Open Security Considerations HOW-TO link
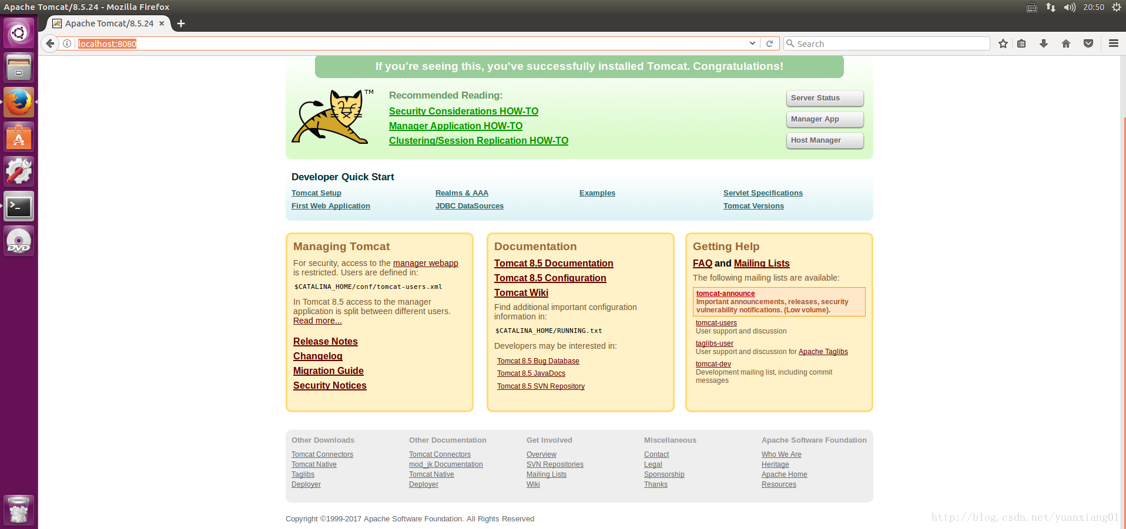Image resolution: width=1126 pixels, height=529 pixels. (x=464, y=111)
